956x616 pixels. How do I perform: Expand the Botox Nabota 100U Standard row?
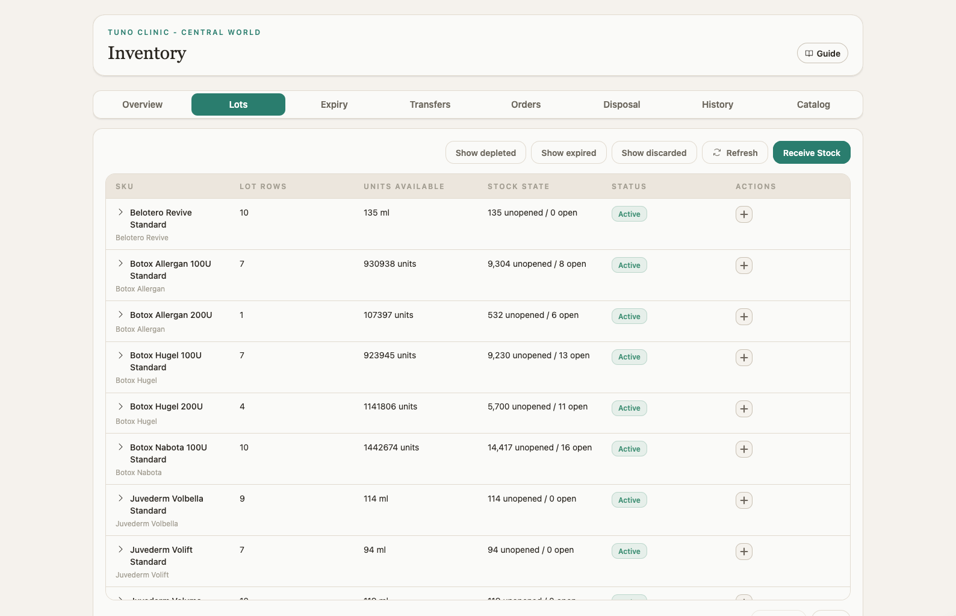click(120, 447)
